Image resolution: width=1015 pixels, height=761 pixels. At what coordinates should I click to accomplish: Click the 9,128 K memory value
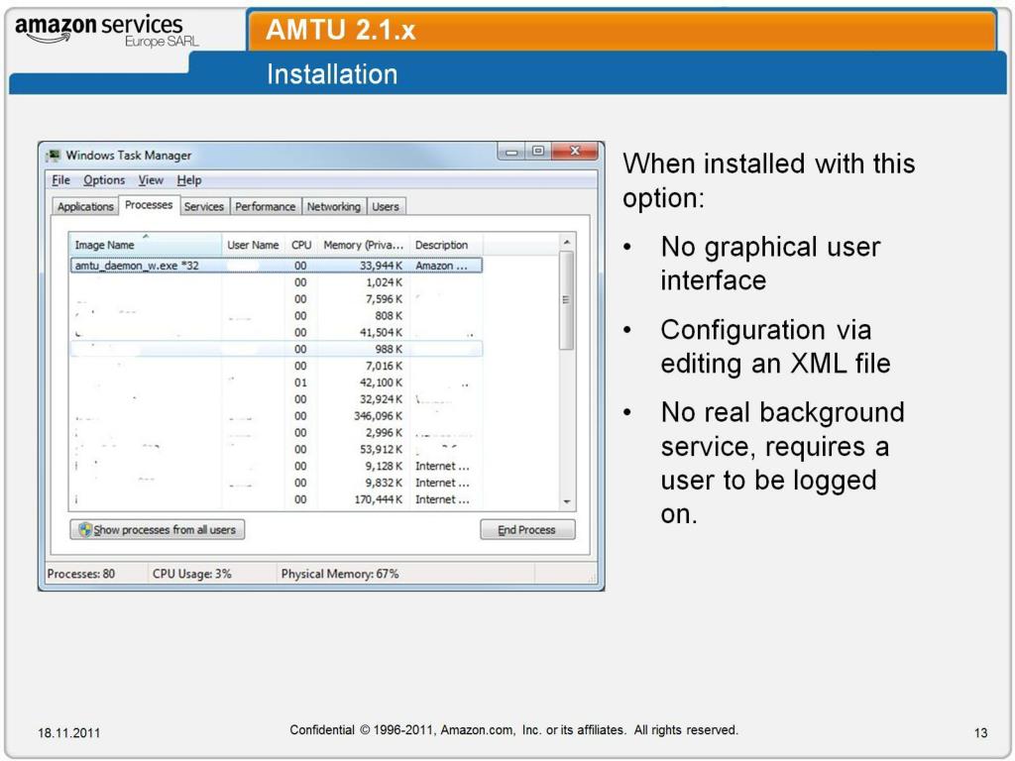tap(384, 466)
